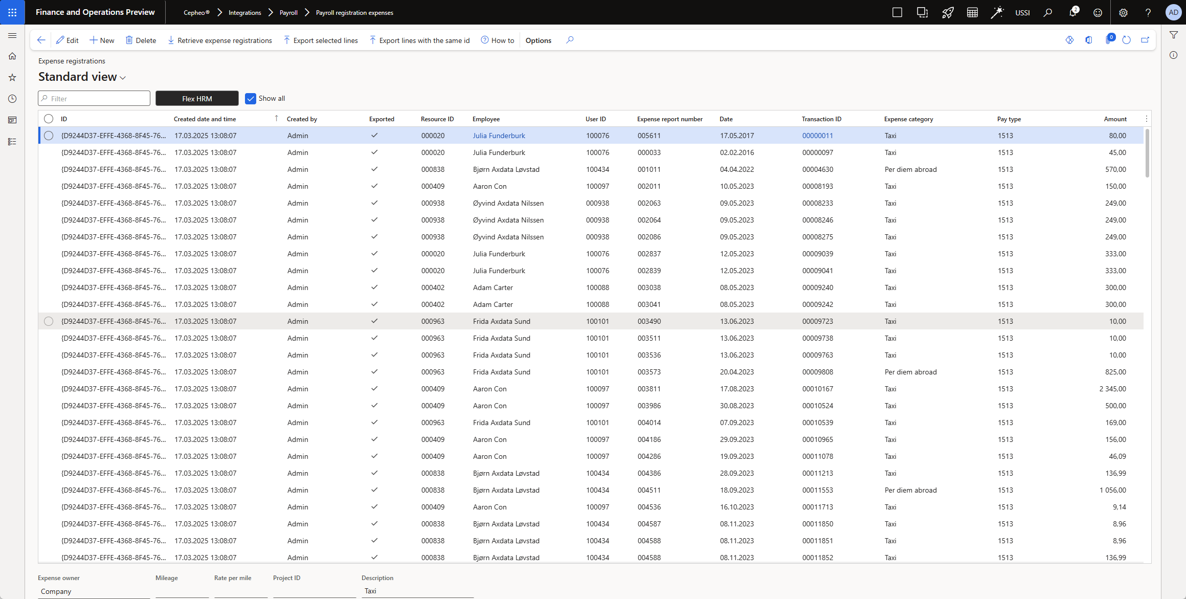Click the grid vertical scrollbar thumb
1186x599 pixels.
[1147, 153]
